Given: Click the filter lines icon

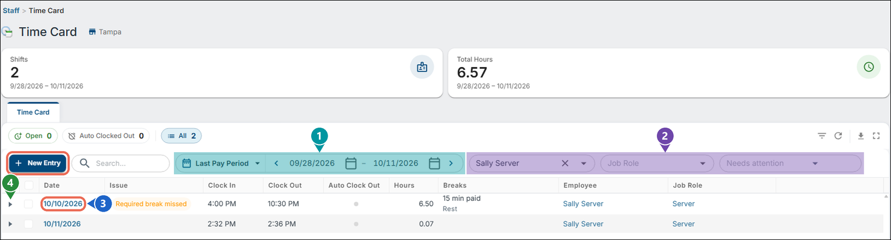Looking at the screenshot, I should (x=822, y=136).
